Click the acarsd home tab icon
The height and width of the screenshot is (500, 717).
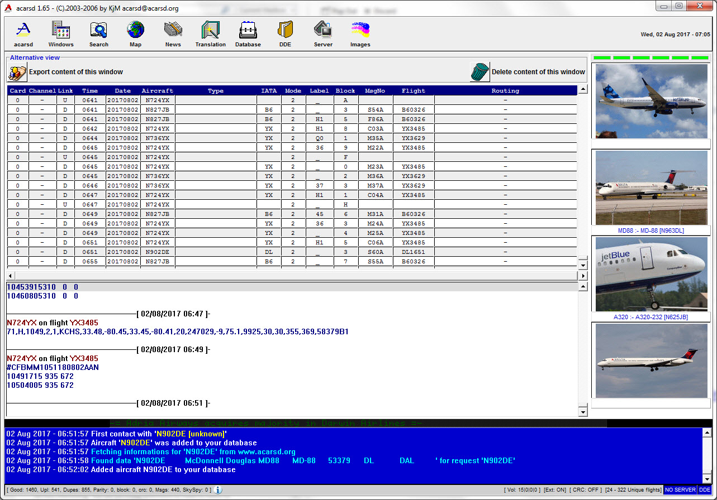tap(23, 33)
